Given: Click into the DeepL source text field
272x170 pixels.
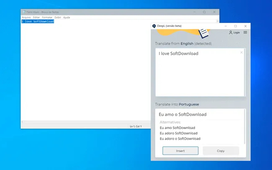Looking at the screenshot, I should pos(200,72).
